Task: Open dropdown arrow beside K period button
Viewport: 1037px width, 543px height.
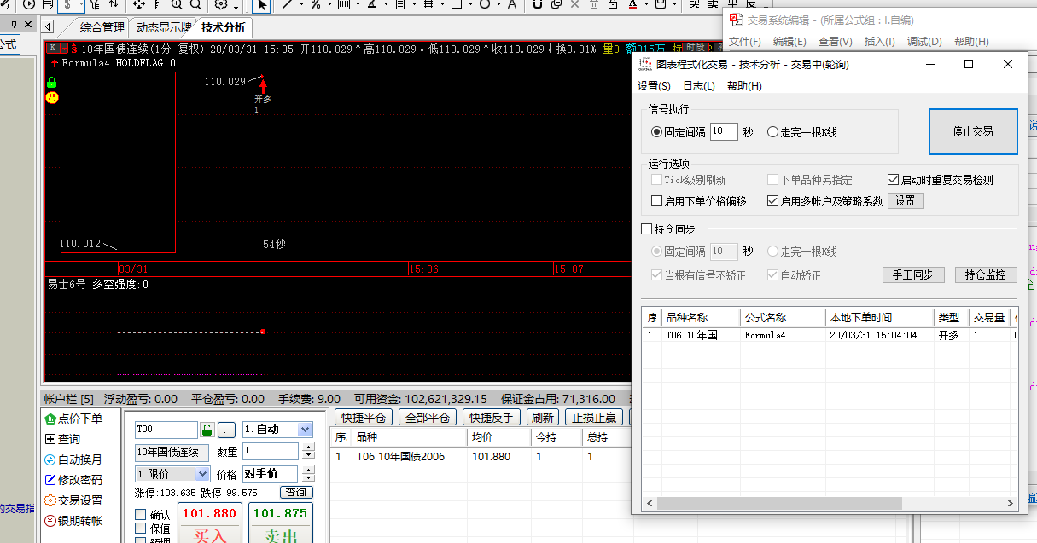Action: (x=64, y=49)
